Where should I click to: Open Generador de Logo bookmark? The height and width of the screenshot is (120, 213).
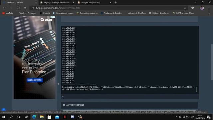[63, 13]
